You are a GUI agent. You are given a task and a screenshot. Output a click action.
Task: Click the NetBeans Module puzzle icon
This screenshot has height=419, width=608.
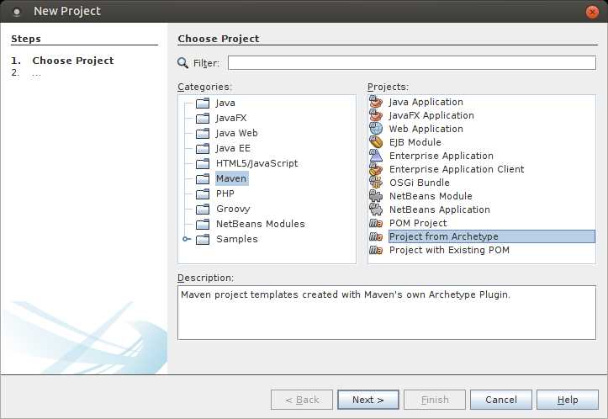click(x=376, y=196)
